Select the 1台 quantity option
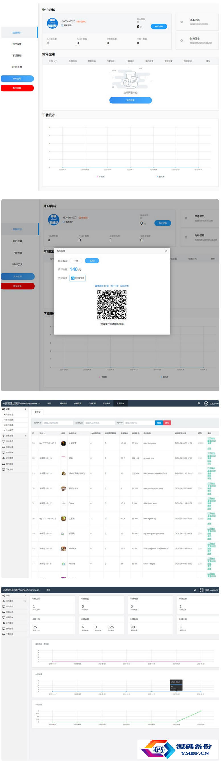This screenshot has height=762, width=221. [x=76, y=261]
